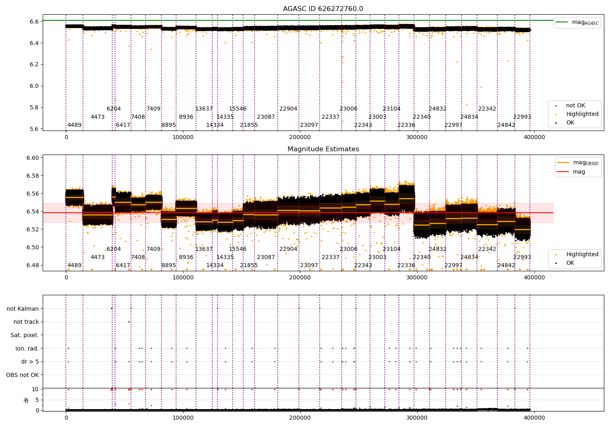This screenshot has width=610, height=427.
Task: Select obsid label 8936 in the top plot
Action: (186, 117)
